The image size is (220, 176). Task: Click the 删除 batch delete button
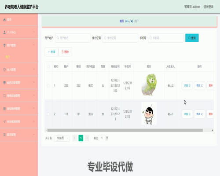pos(65,52)
